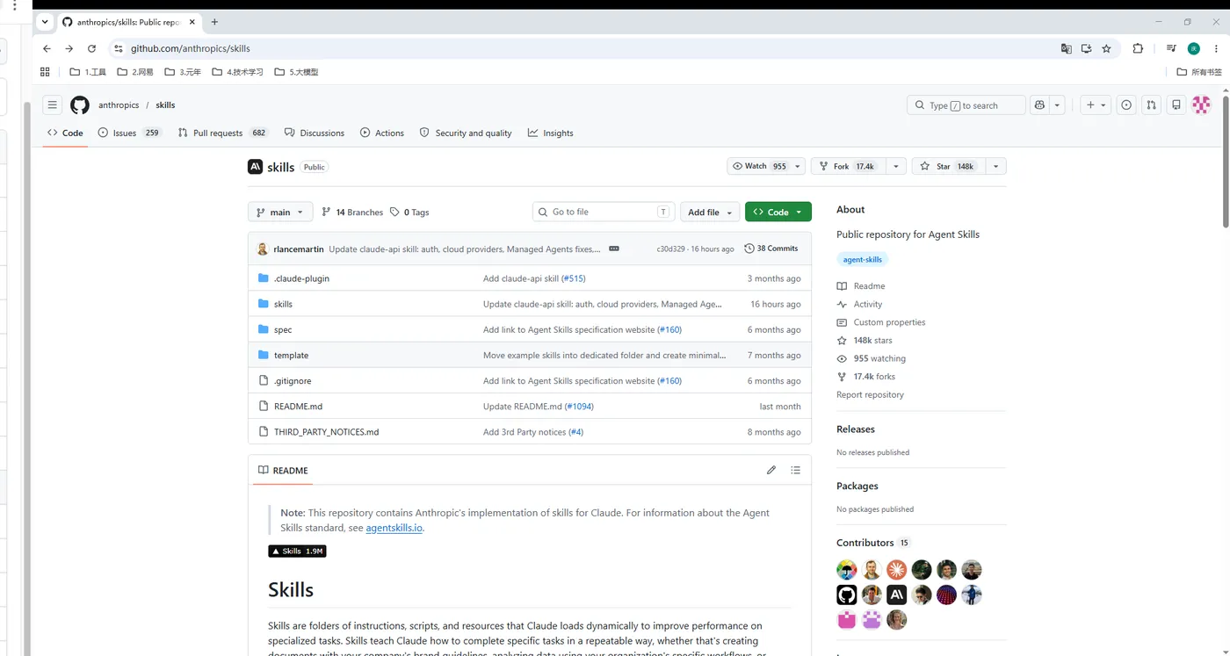Open the README outline list icon
The image size is (1230, 656).
coord(796,470)
